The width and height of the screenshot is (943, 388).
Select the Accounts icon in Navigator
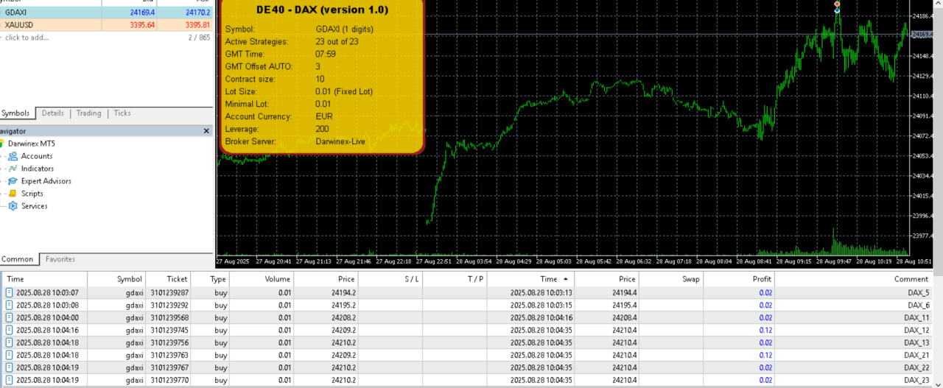[13, 156]
